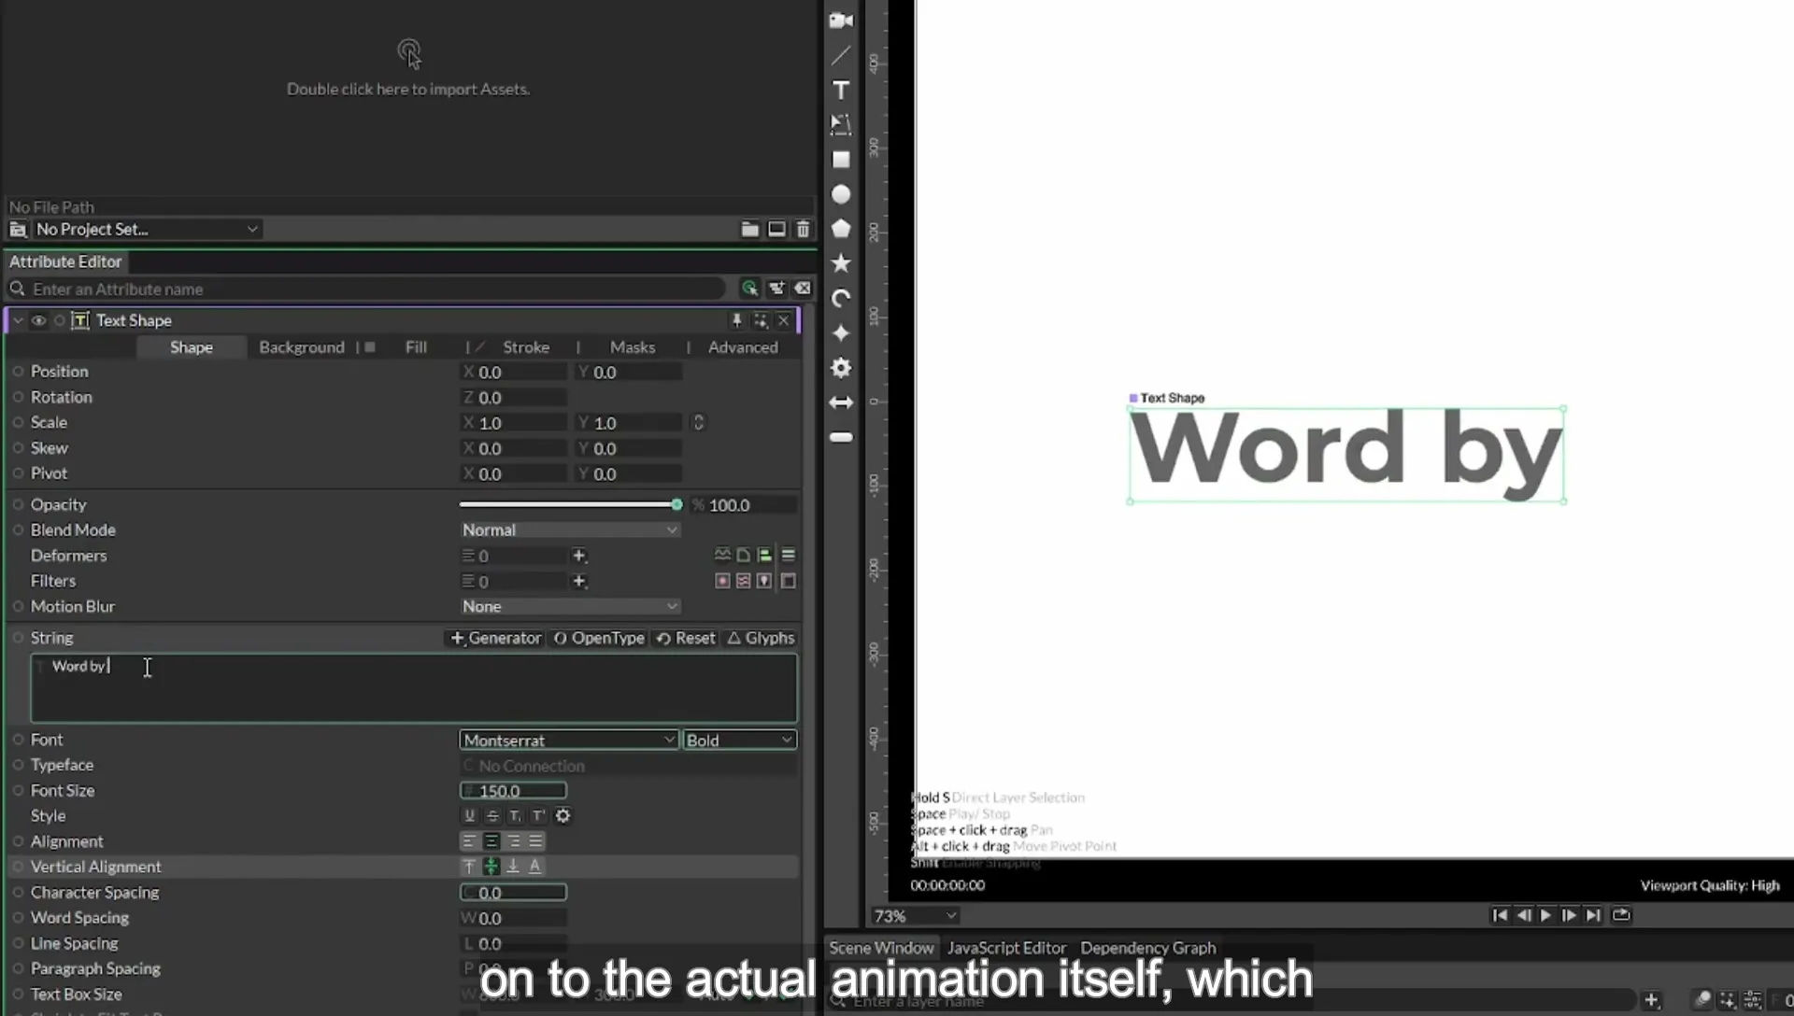Open the JavaScript Editor tab
The height and width of the screenshot is (1016, 1794).
pos(1006,948)
